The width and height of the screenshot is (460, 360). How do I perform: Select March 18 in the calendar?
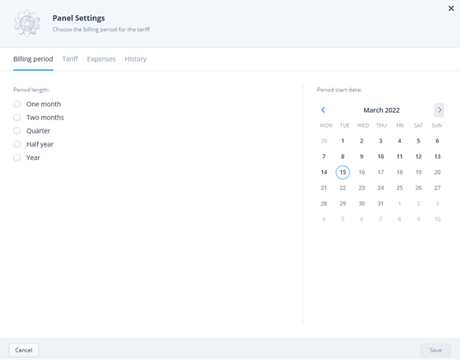point(399,173)
